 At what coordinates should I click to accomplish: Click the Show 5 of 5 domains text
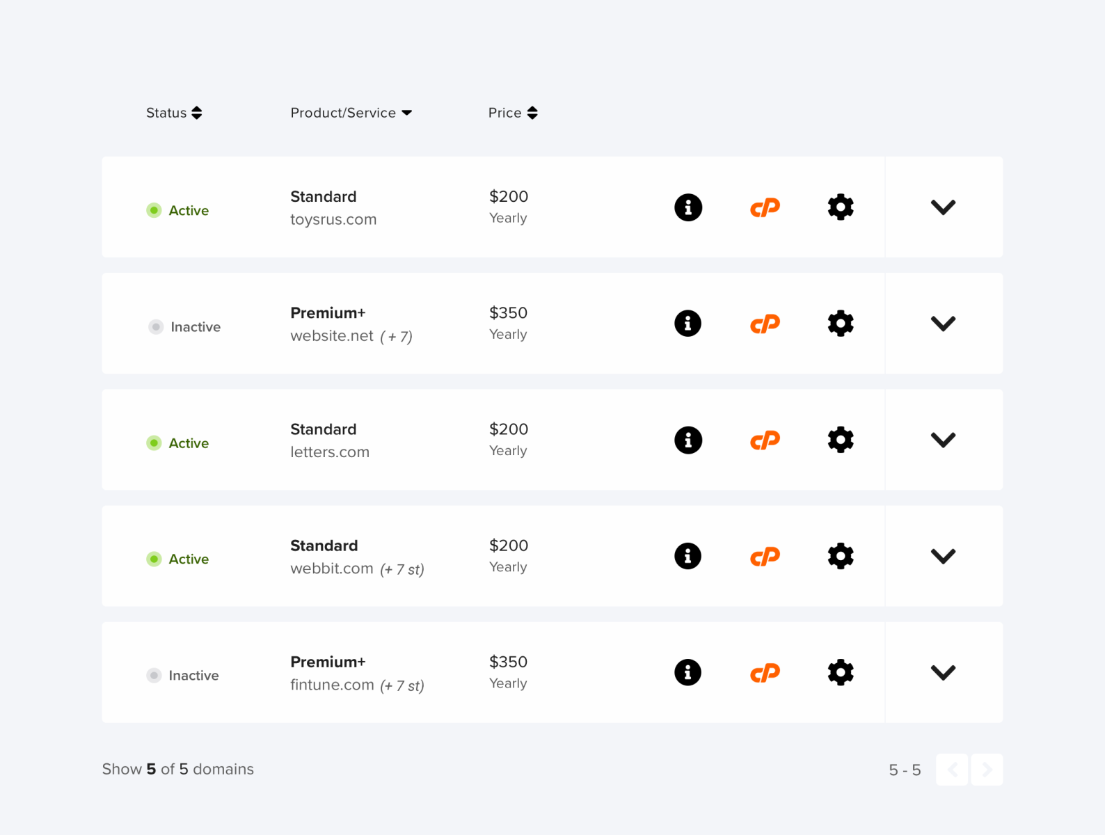177,769
